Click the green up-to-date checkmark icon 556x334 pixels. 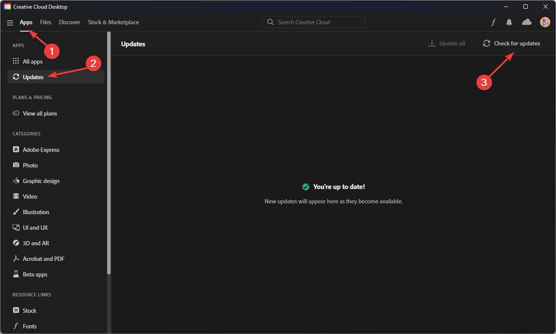click(x=306, y=187)
